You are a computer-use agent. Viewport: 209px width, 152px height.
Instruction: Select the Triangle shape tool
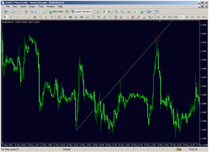tap(76, 17)
